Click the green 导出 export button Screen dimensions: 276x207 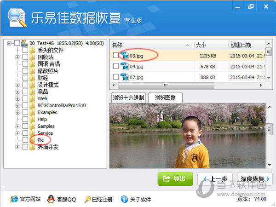[175, 179]
